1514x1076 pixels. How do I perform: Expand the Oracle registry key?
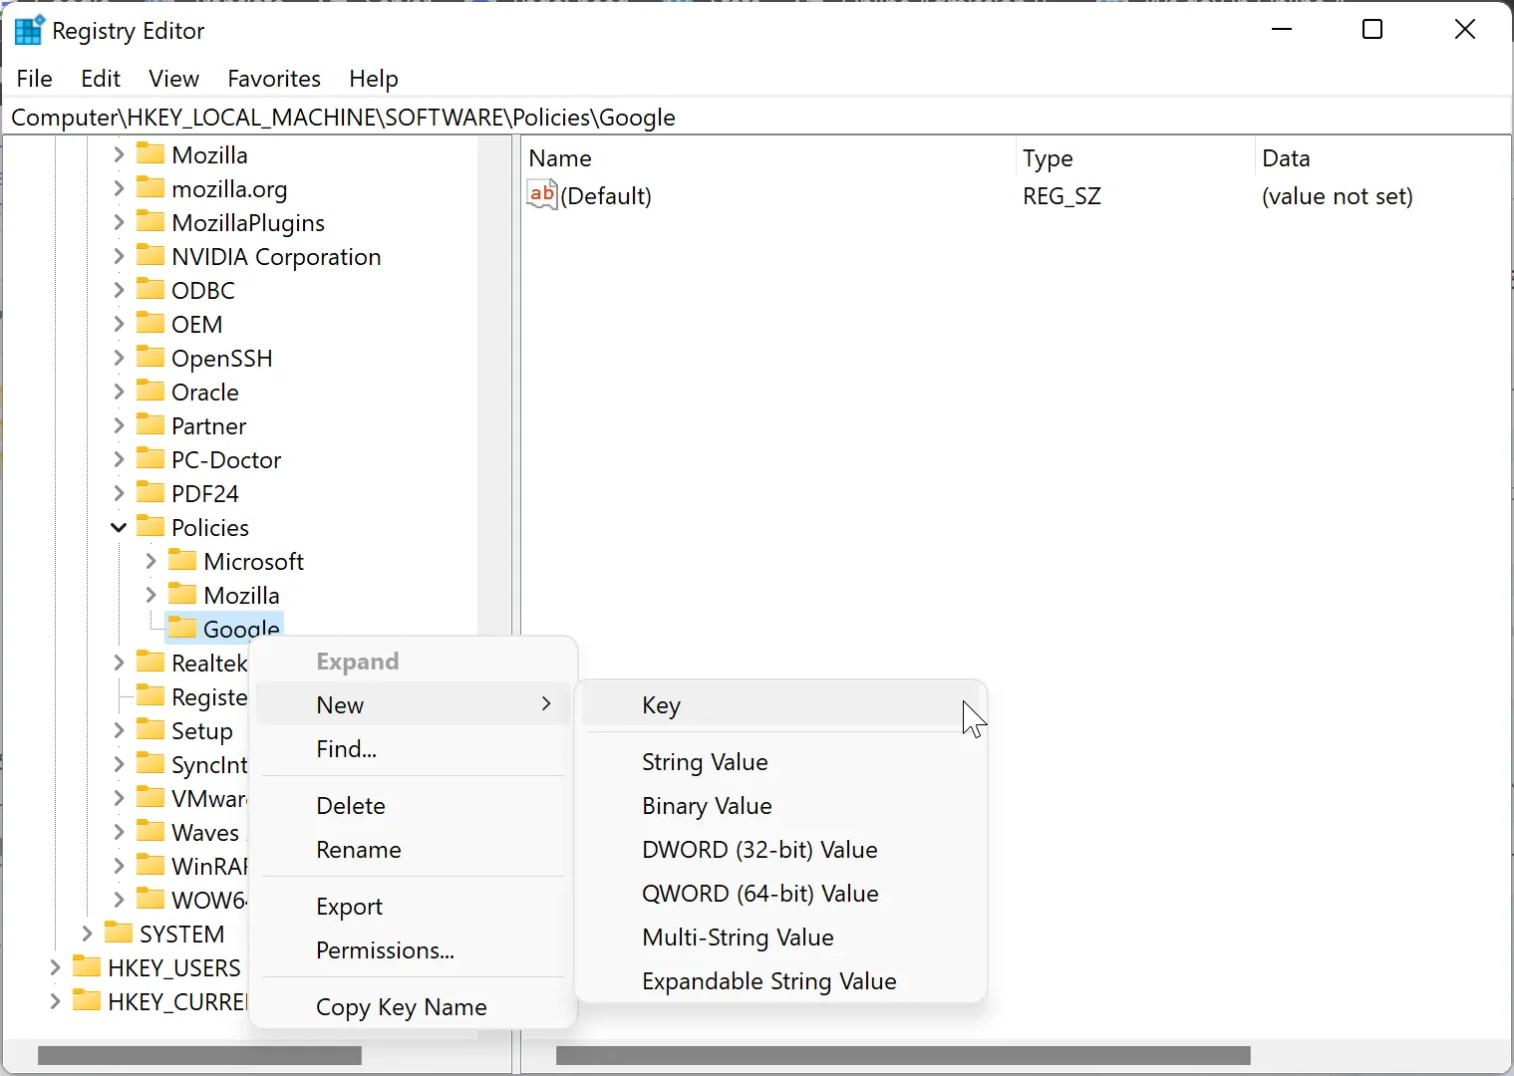(x=119, y=392)
